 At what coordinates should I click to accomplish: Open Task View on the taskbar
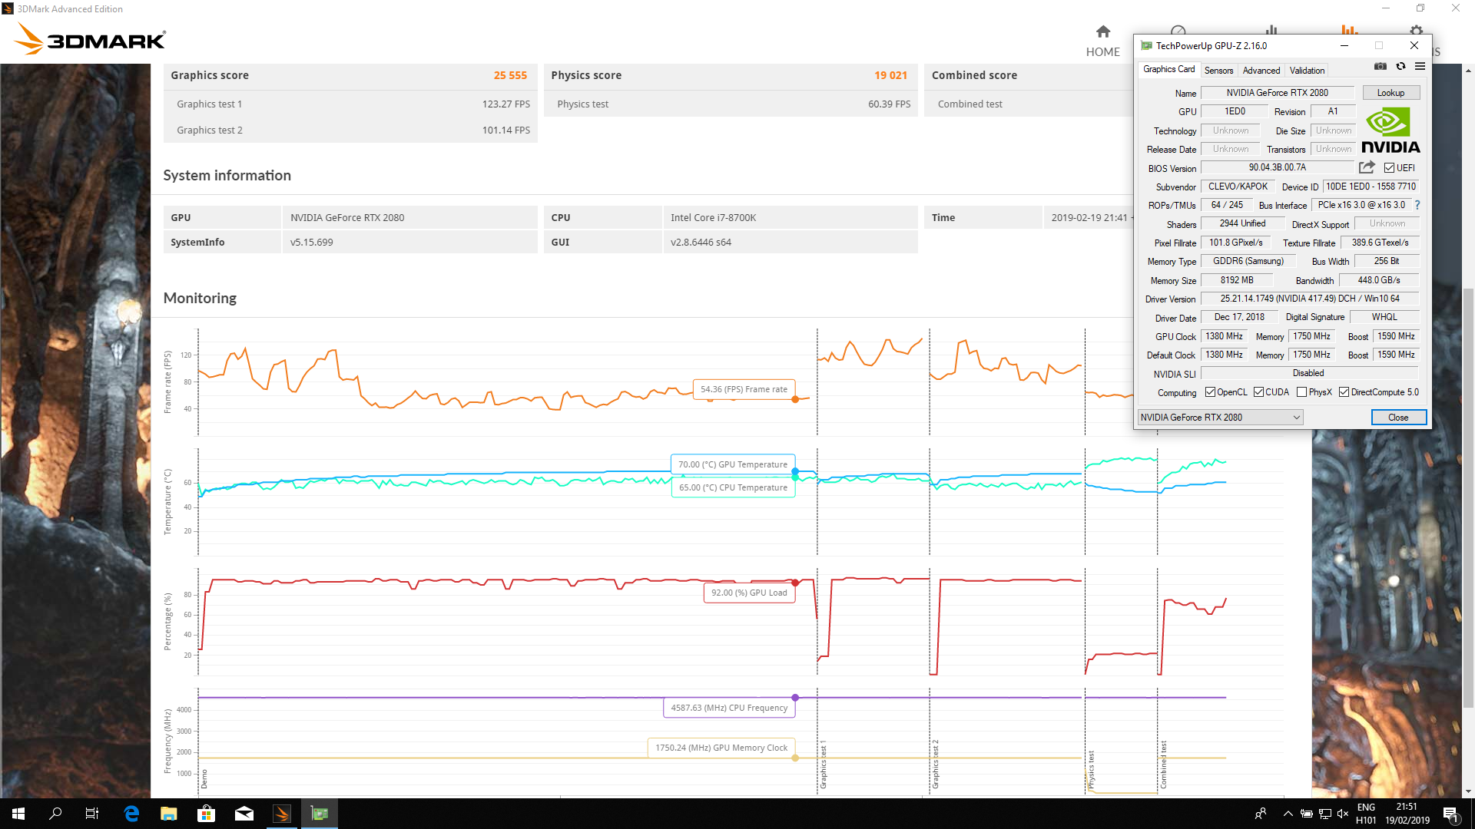click(x=92, y=814)
